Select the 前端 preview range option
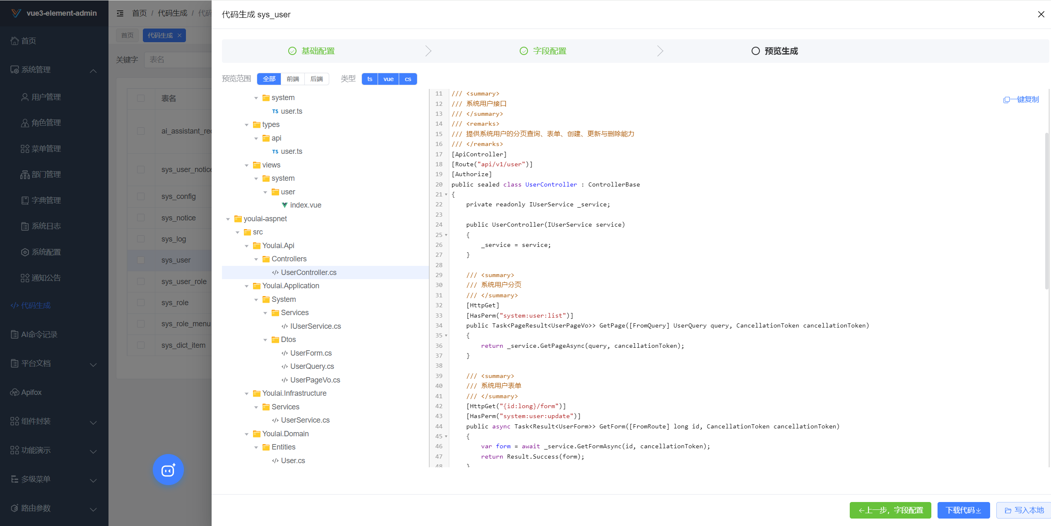This screenshot has width=1051, height=526. click(293, 79)
